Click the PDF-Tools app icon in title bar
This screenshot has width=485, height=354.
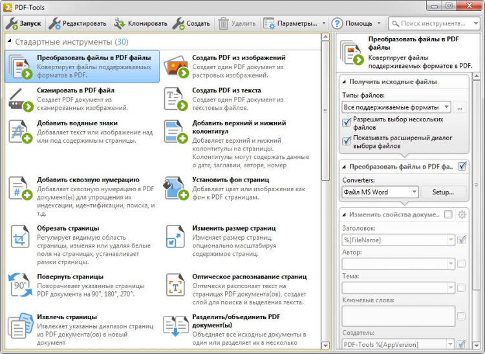point(7,7)
